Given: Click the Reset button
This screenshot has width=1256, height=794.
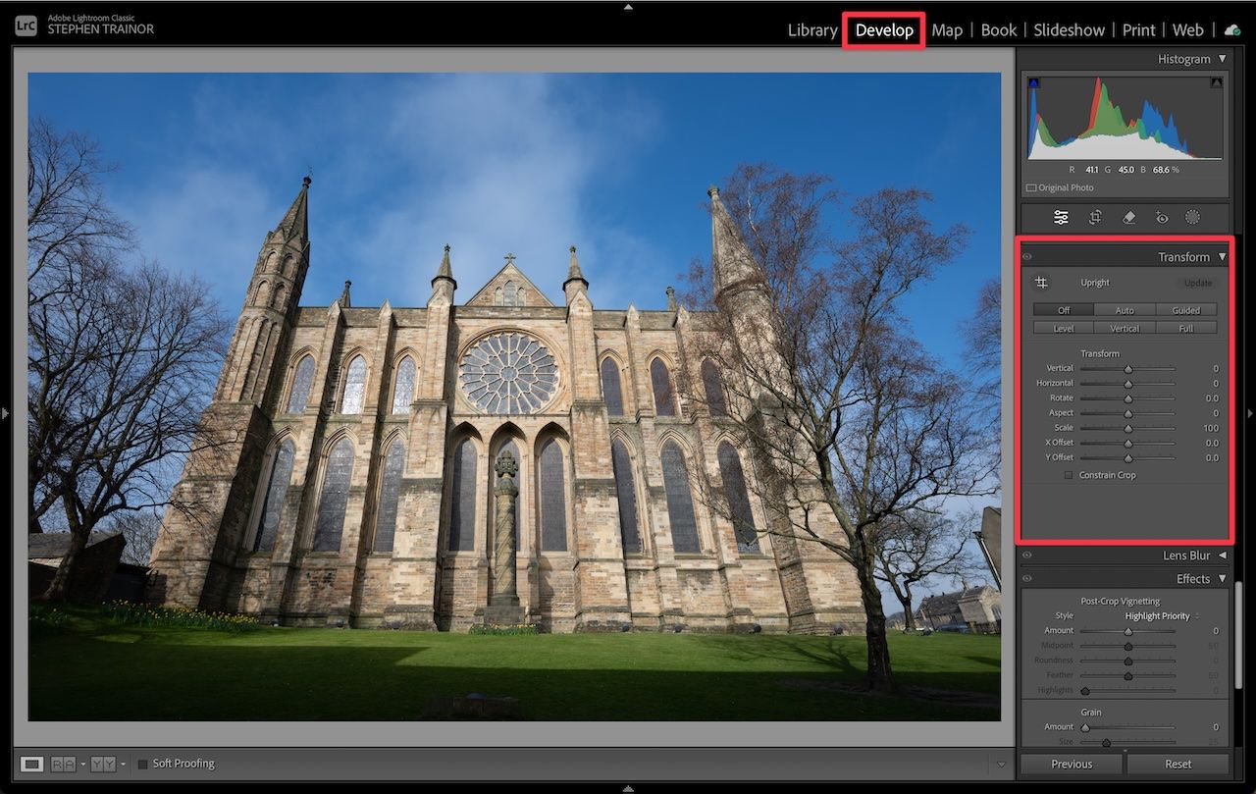Looking at the screenshot, I should [1178, 764].
